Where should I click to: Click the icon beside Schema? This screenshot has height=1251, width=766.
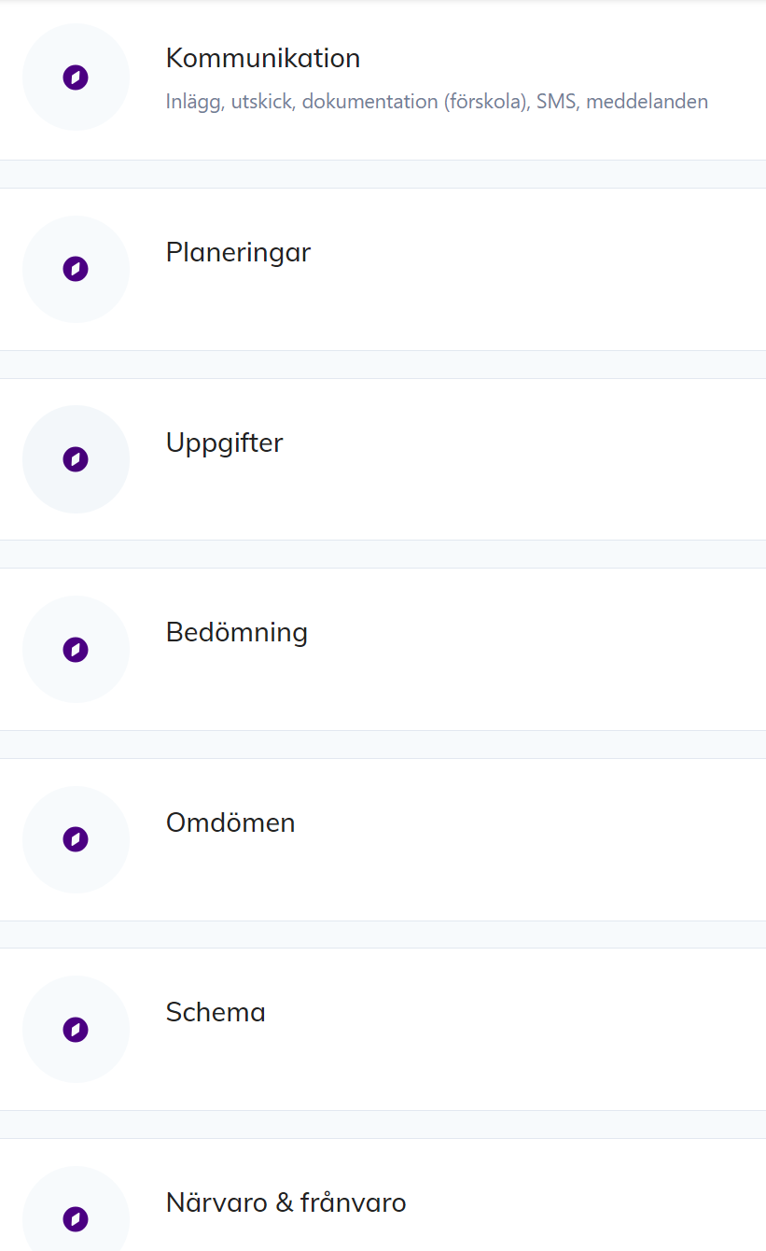[x=76, y=1030]
